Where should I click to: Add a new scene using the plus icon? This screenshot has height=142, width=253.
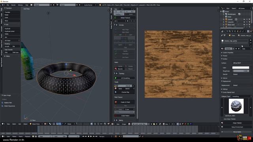[77, 5]
